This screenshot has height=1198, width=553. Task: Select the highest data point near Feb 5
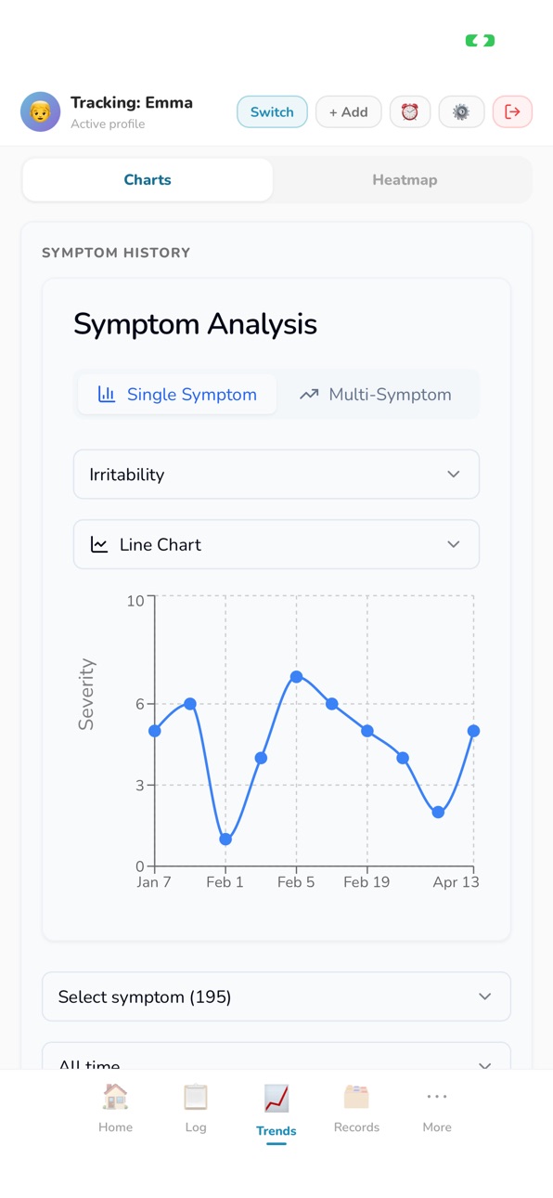coord(297,677)
